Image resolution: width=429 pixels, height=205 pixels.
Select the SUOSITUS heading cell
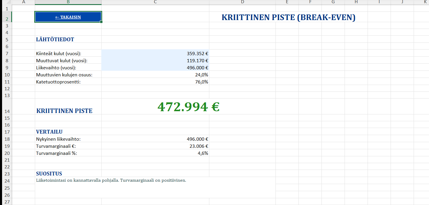[49, 174]
